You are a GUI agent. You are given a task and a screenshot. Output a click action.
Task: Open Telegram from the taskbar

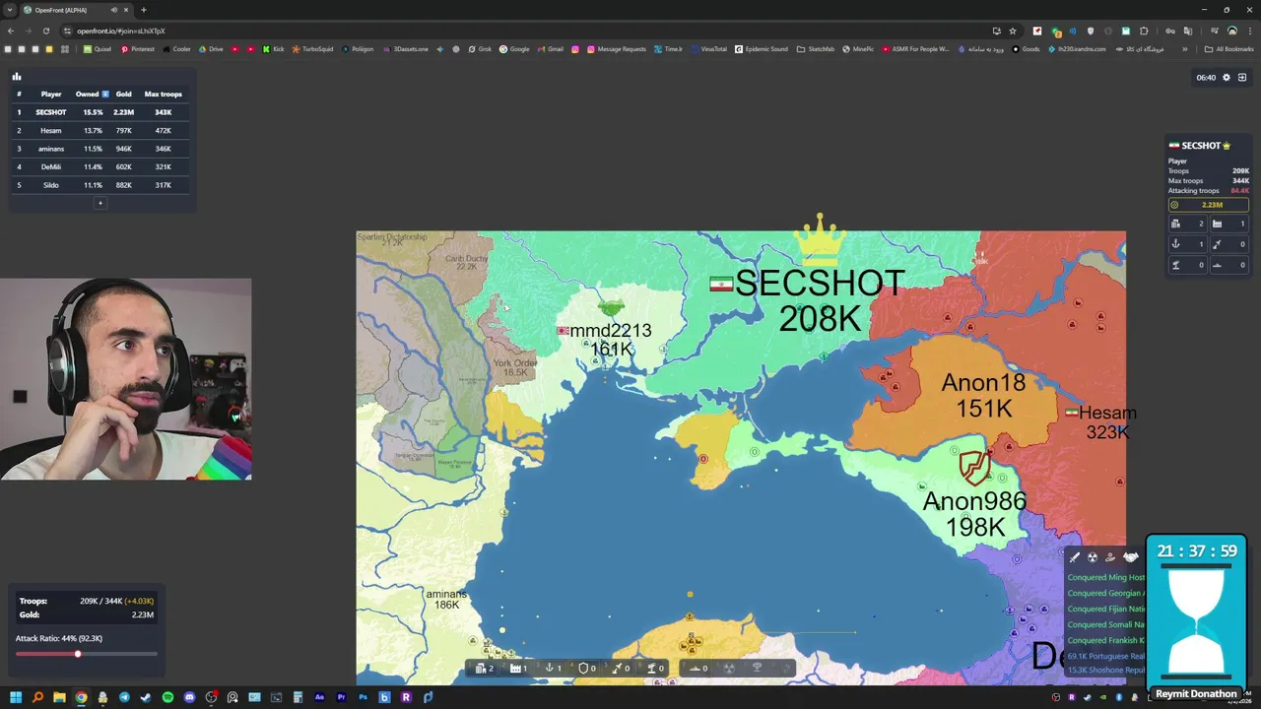pyautogui.click(x=124, y=698)
